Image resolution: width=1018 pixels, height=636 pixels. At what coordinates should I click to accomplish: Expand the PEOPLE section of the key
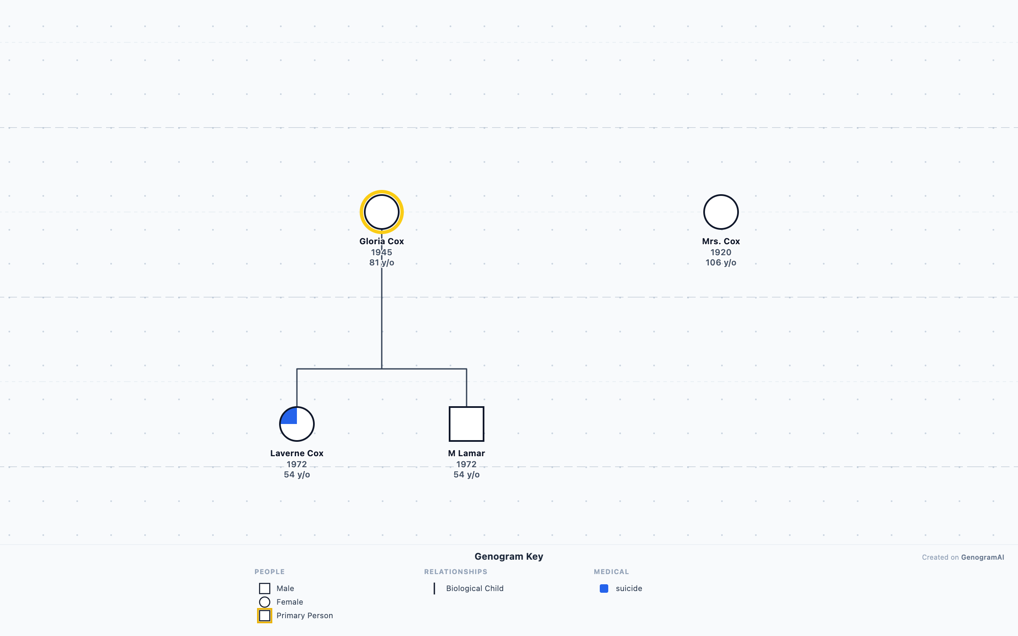[x=270, y=572]
